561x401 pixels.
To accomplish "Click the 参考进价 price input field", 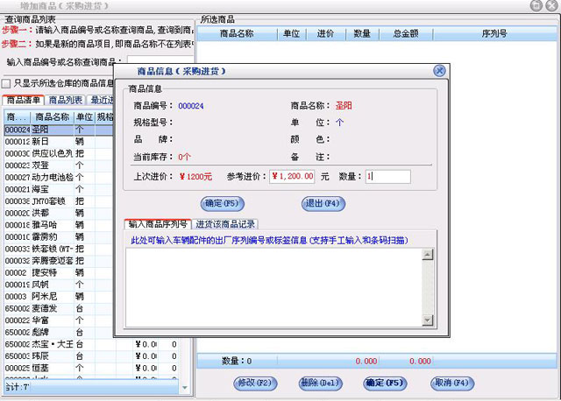I will point(293,176).
